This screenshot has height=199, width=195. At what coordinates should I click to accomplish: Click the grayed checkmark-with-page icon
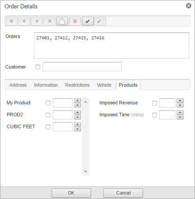pyautogui.click(x=100, y=21)
